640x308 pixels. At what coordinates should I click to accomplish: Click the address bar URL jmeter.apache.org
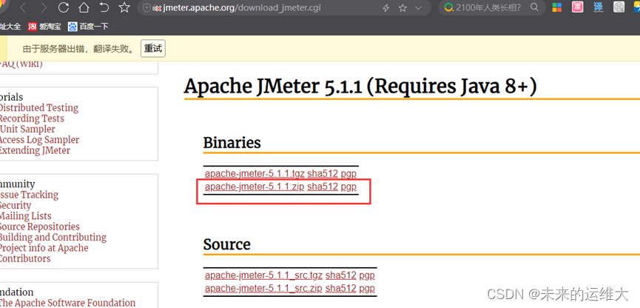click(x=242, y=7)
